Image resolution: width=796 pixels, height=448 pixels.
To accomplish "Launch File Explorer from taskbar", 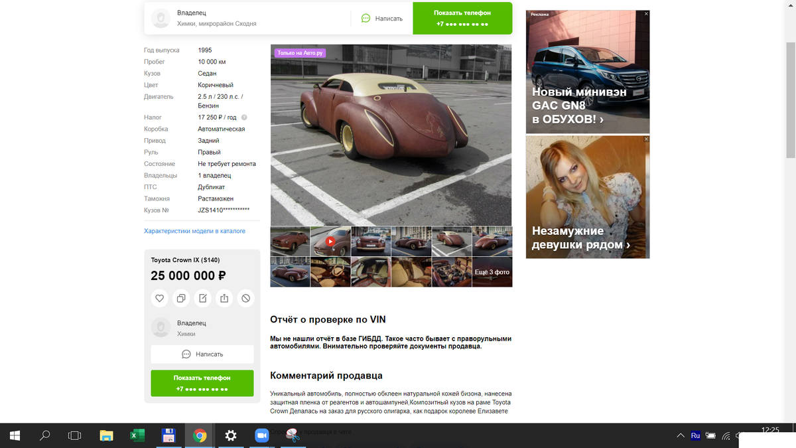I will [x=106, y=435].
